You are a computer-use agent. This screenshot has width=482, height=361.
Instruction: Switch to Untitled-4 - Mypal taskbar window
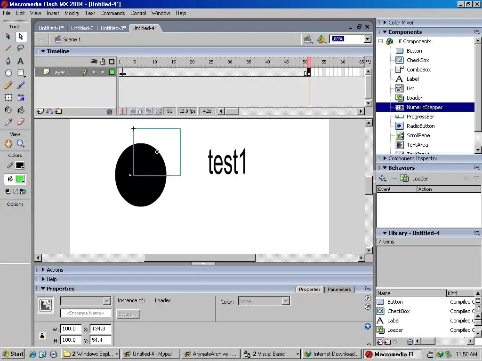coord(151,354)
